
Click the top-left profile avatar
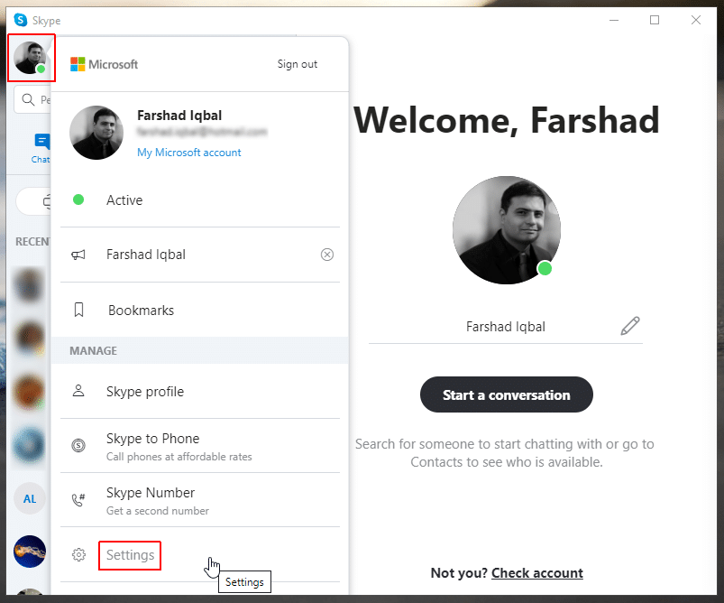[x=31, y=58]
